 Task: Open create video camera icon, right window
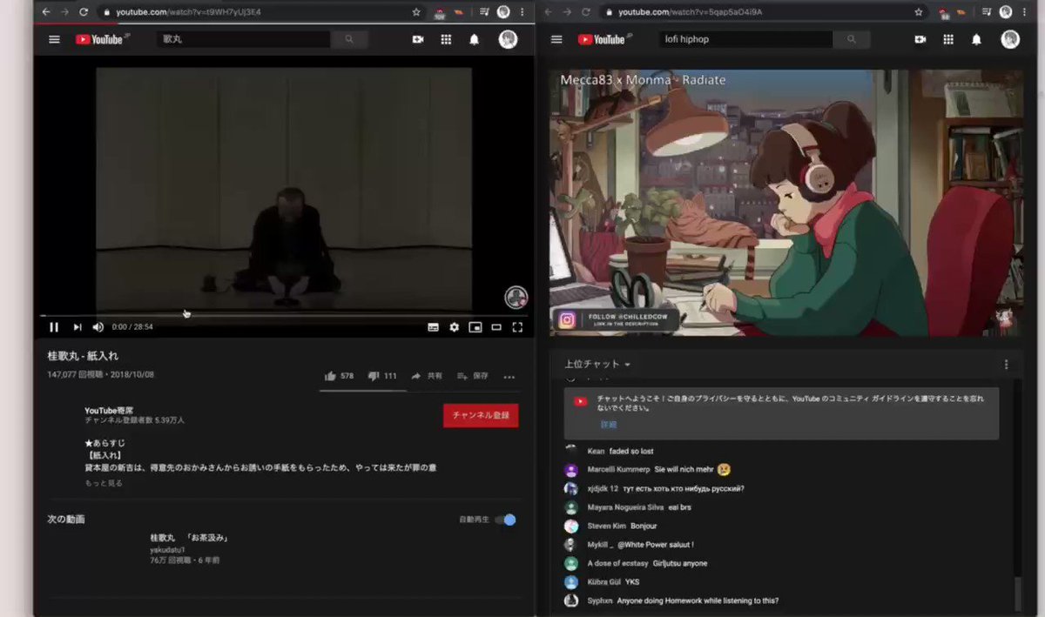pos(920,39)
